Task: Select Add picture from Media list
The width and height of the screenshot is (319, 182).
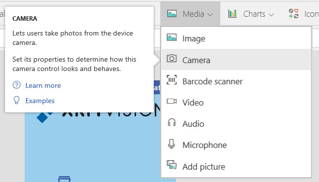Action: (236, 167)
